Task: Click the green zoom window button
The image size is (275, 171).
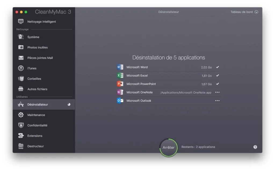Action: coord(26,12)
